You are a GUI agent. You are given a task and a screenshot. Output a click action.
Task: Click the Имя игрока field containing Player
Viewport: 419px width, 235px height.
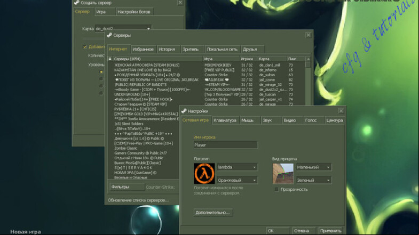point(226,145)
